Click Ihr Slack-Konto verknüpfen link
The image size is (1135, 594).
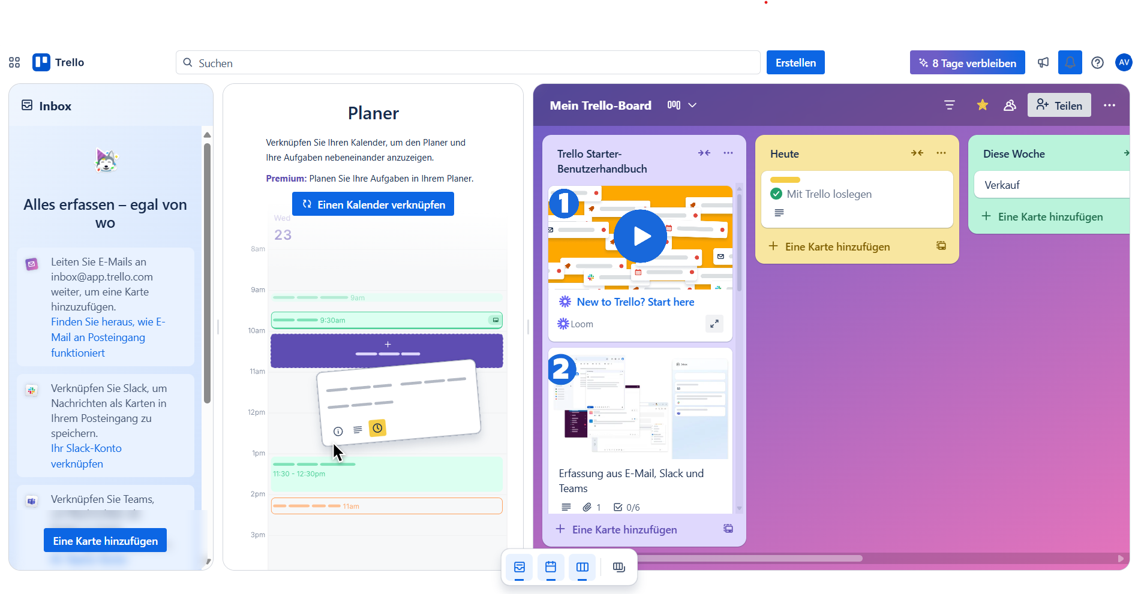[86, 456]
